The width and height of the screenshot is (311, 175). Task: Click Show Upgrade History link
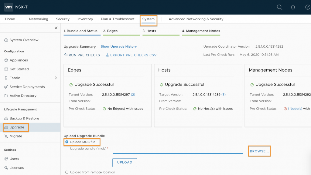(x=119, y=46)
